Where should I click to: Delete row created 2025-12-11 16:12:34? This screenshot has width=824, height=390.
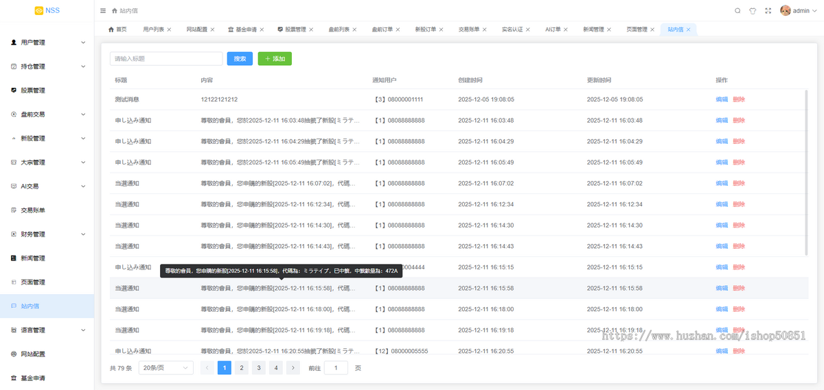tap(739, 204)
